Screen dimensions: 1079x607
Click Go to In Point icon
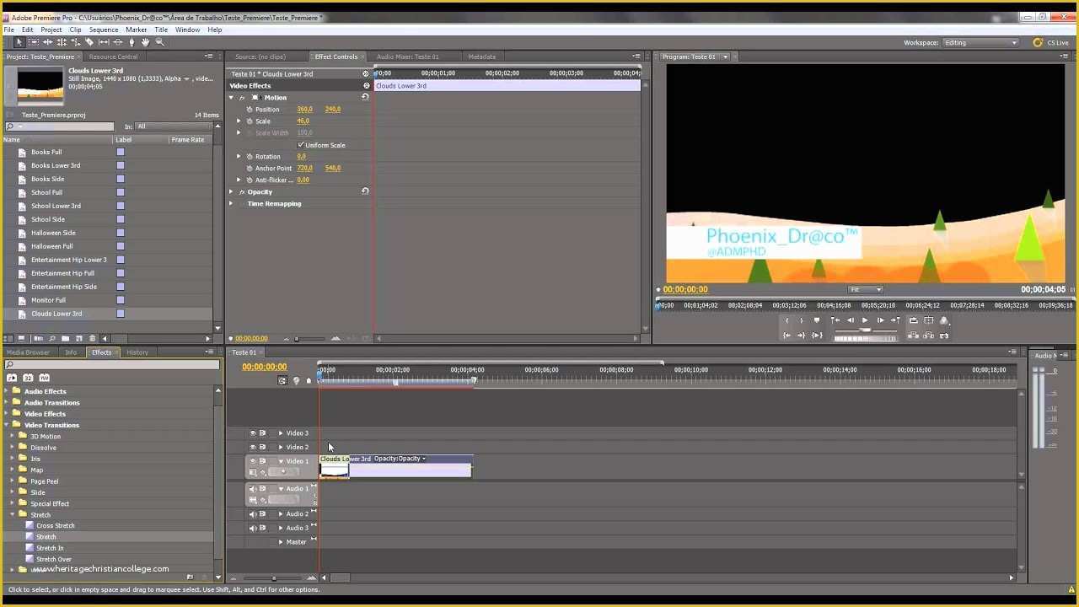tap(786, 336)
